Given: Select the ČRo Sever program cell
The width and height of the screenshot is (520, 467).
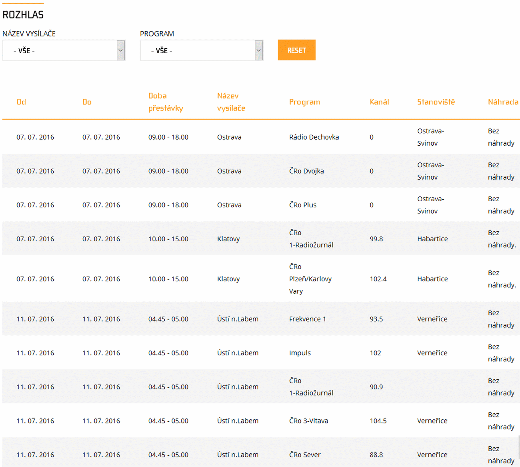Looking at the screenshot, I should pyautogui.click(x=305, y=455).
